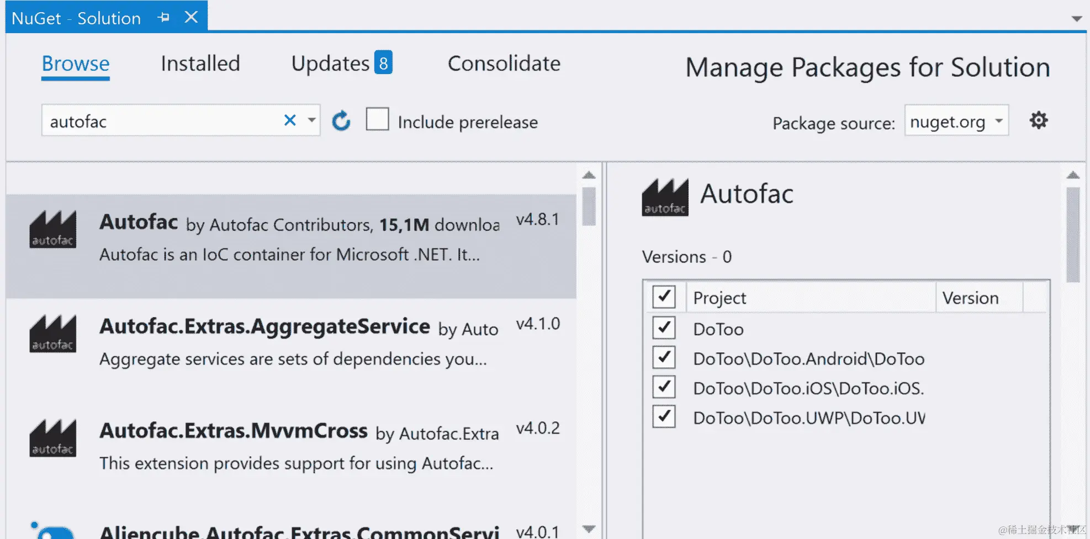
Task: Click the large Autofac logo in details pane
Action: coord(665,197)
